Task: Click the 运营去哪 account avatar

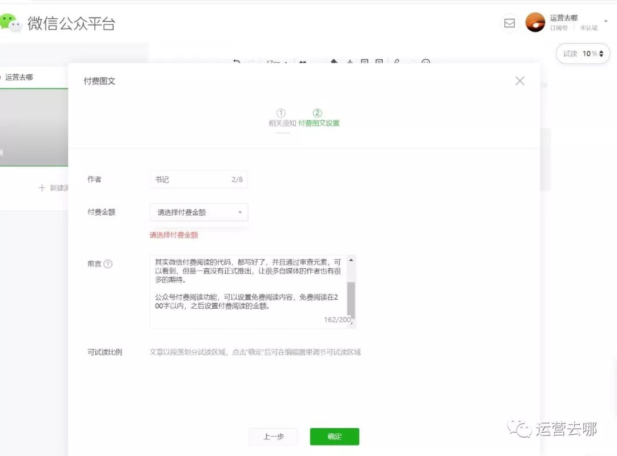Action: click(535, 22)
